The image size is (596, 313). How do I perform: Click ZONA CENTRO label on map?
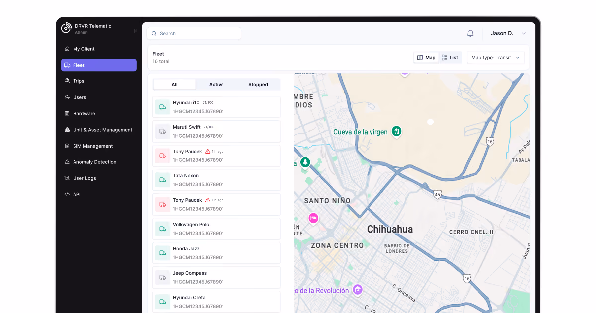(x=337, y=245)
